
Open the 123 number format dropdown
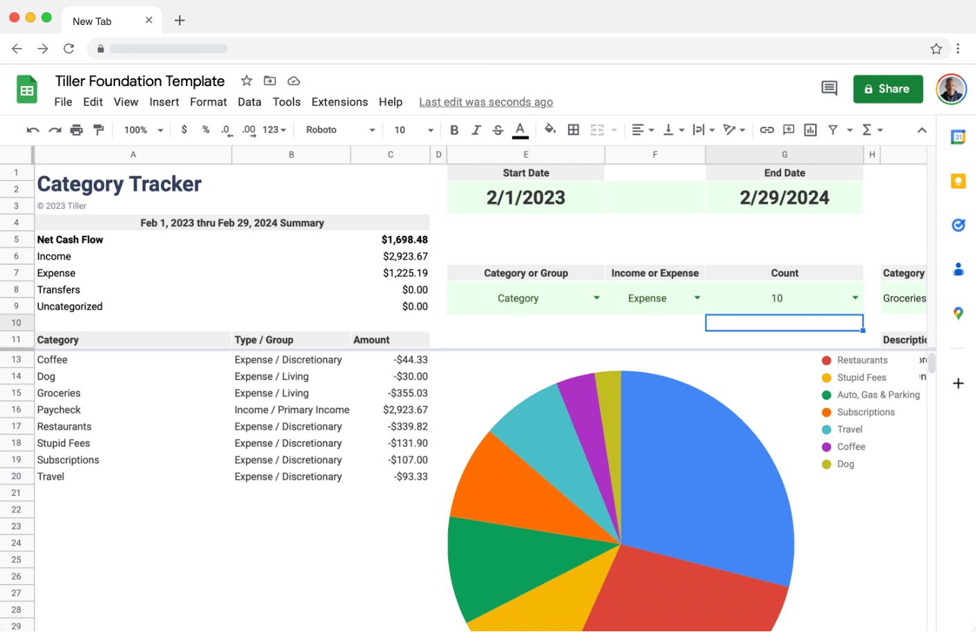[275, 130]
